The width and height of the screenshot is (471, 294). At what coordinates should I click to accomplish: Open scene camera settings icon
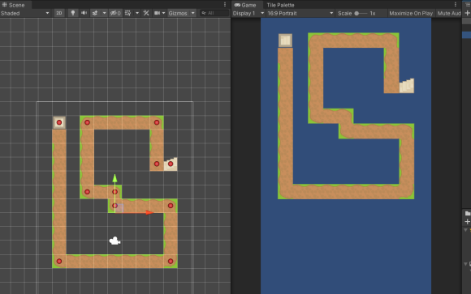(157, 13)
